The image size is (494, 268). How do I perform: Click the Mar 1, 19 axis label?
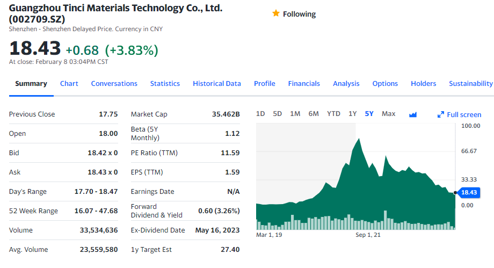(269, 235)
